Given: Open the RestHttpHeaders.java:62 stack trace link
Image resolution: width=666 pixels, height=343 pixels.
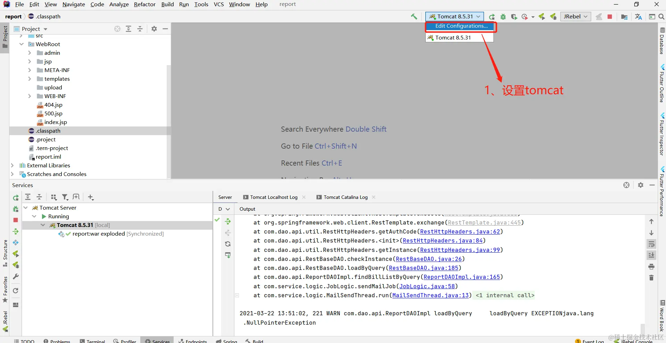Looking at the screenshot, I should coord(460,232).
